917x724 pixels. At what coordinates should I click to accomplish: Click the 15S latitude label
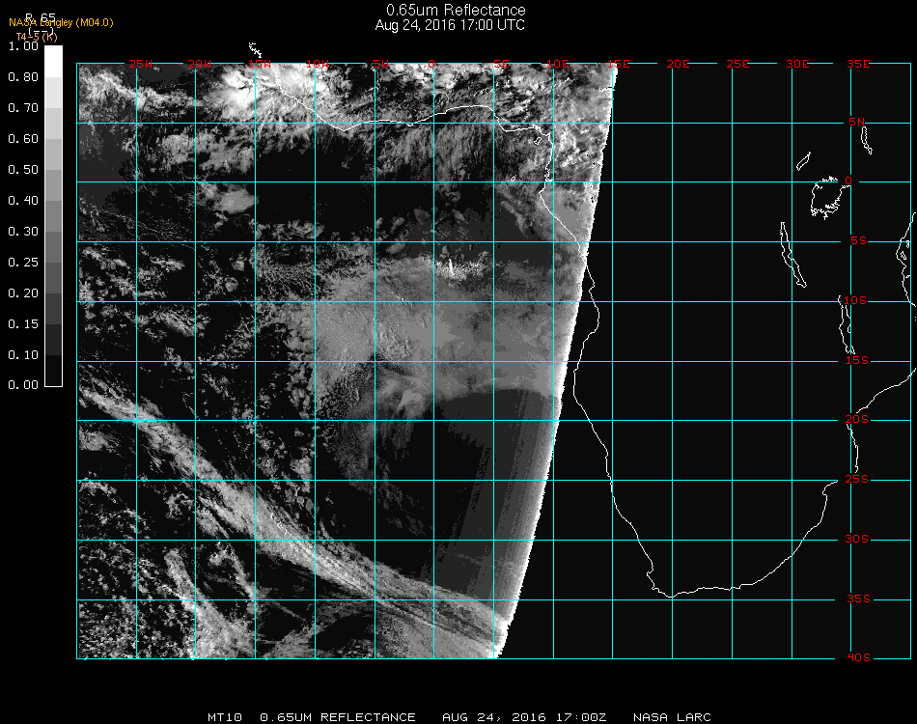857,360
